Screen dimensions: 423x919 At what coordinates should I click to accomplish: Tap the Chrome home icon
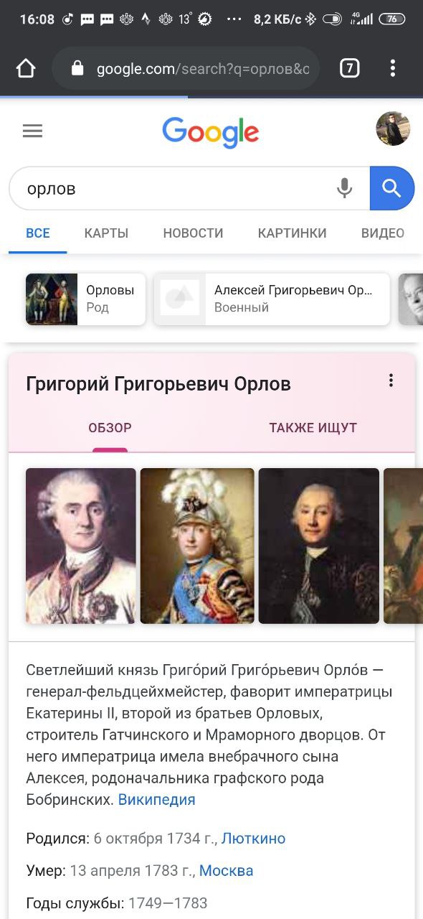click(26, 68)
